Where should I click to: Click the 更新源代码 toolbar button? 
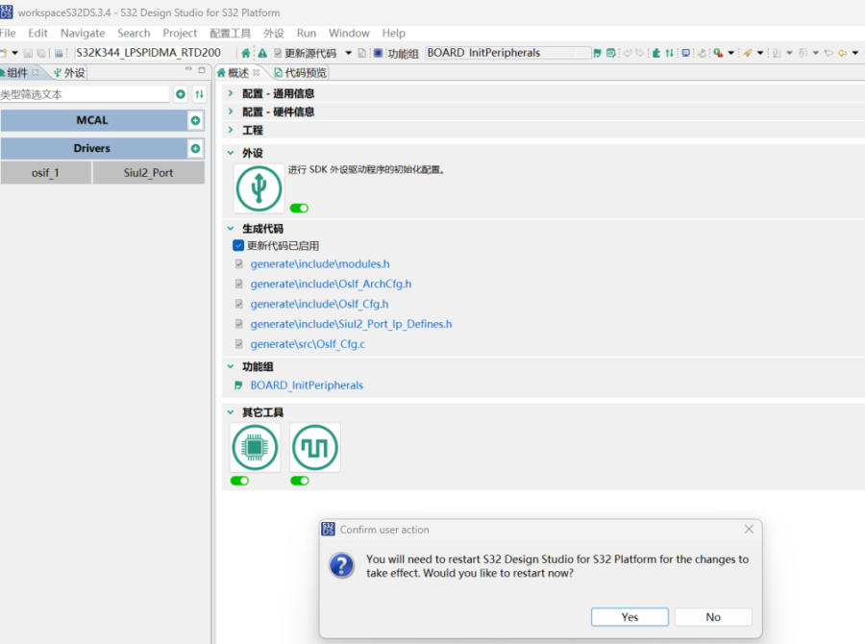point(305,53)
